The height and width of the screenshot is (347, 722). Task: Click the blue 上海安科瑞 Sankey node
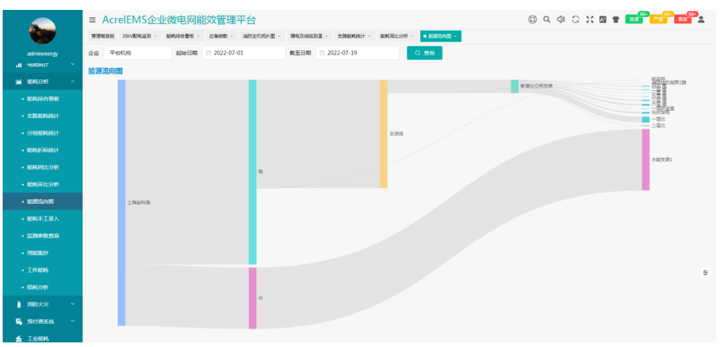click(122, 203)
